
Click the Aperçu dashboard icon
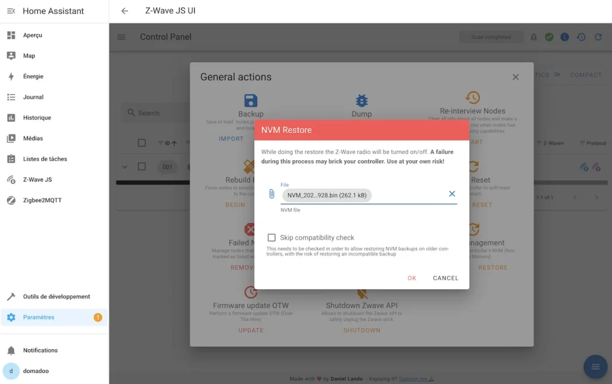pyautogui.click(x=11, y=35)
